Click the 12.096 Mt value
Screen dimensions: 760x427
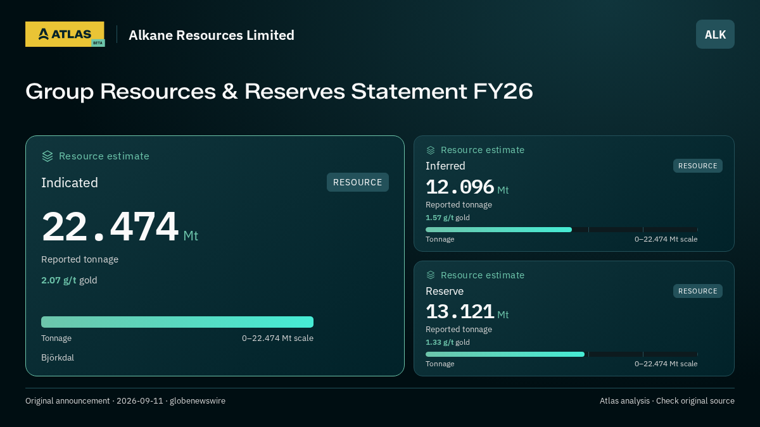467,187
